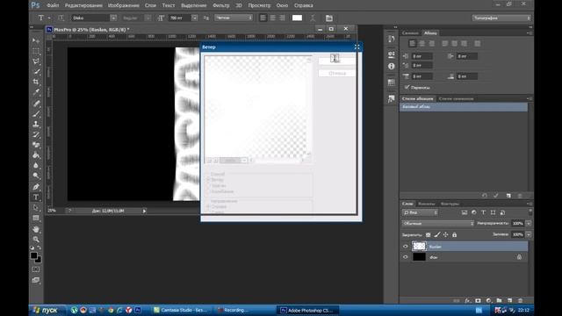Select the Brush tool

tap(36, 114)
